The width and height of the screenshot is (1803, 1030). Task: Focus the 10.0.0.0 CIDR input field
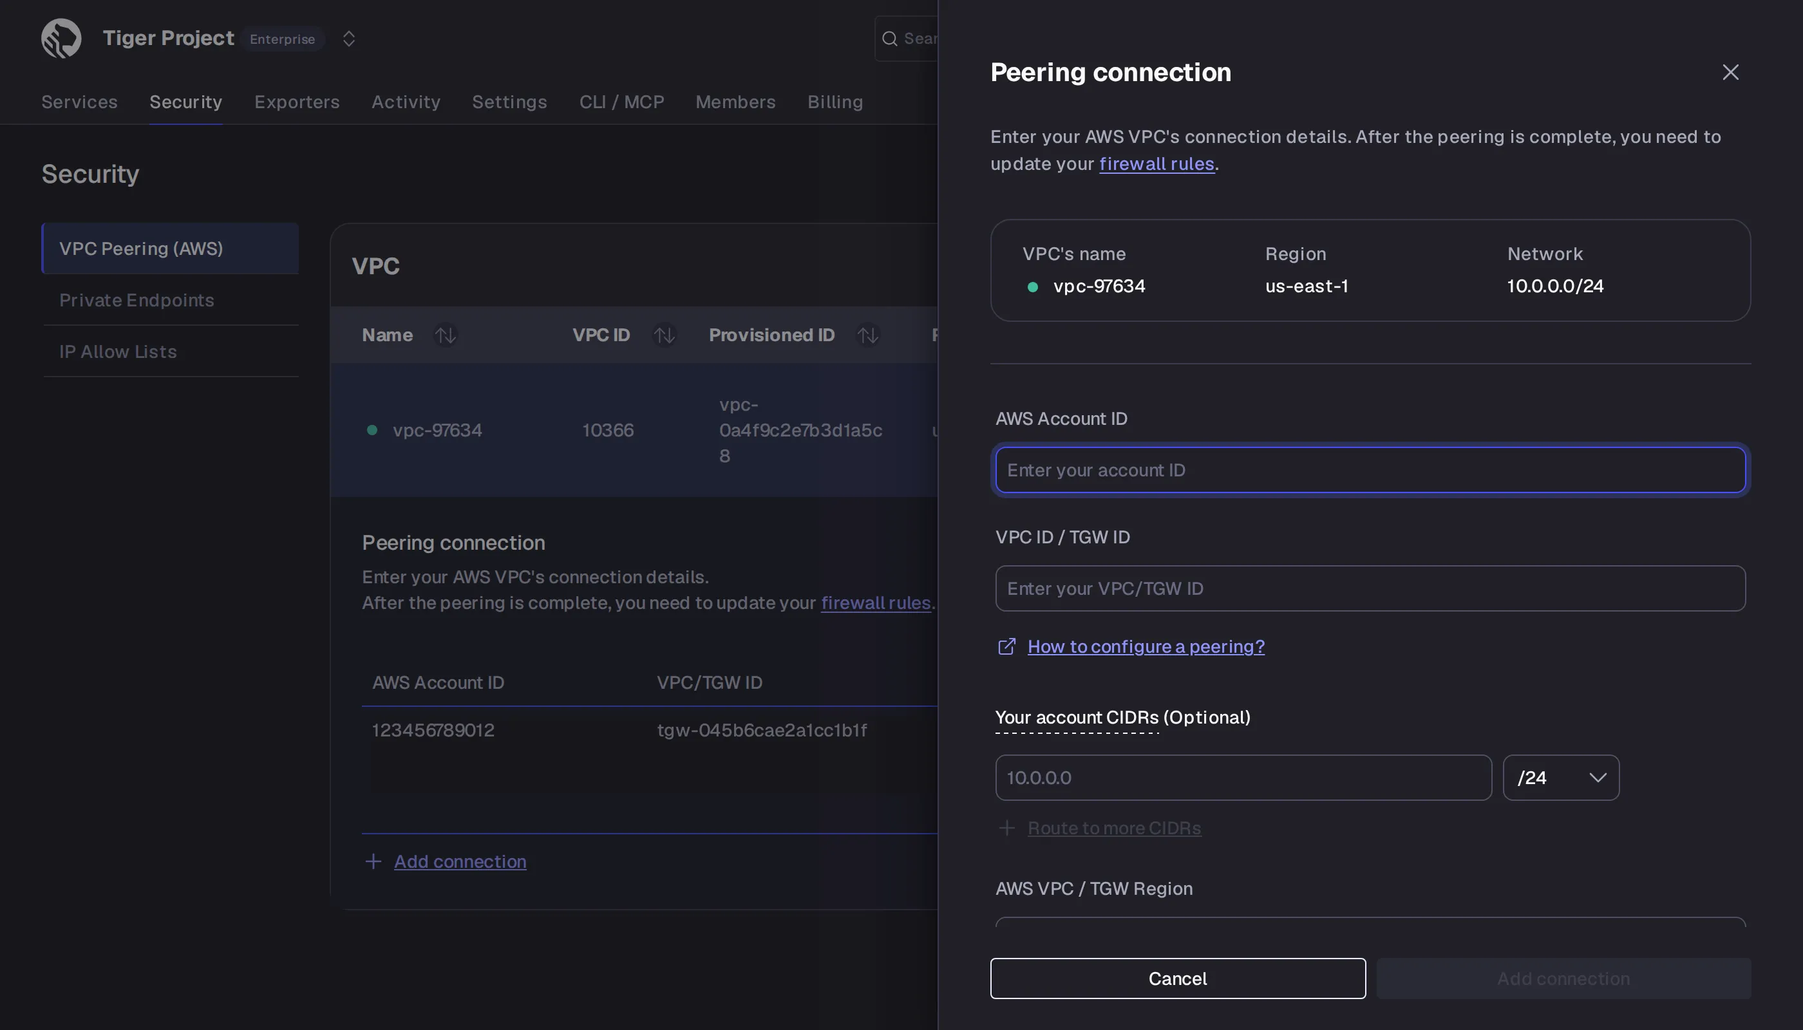(1243, 778)
